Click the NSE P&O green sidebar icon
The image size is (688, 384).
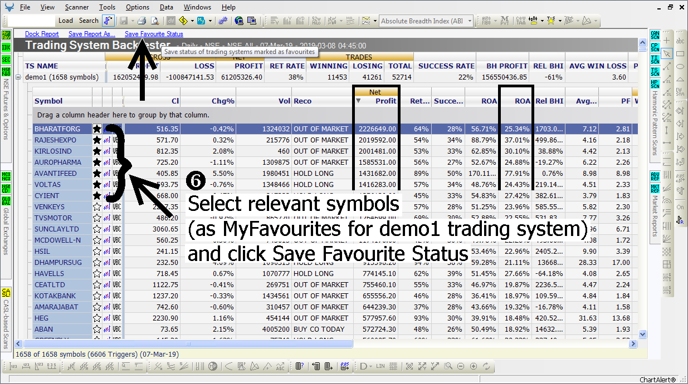6,71
